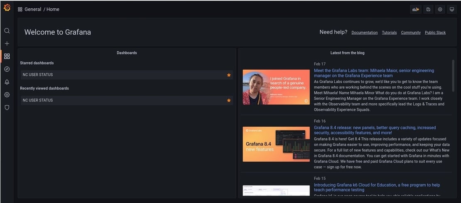Click the Feb 16 blog date
The image size is (461, 203).
[x=319, y=121]
